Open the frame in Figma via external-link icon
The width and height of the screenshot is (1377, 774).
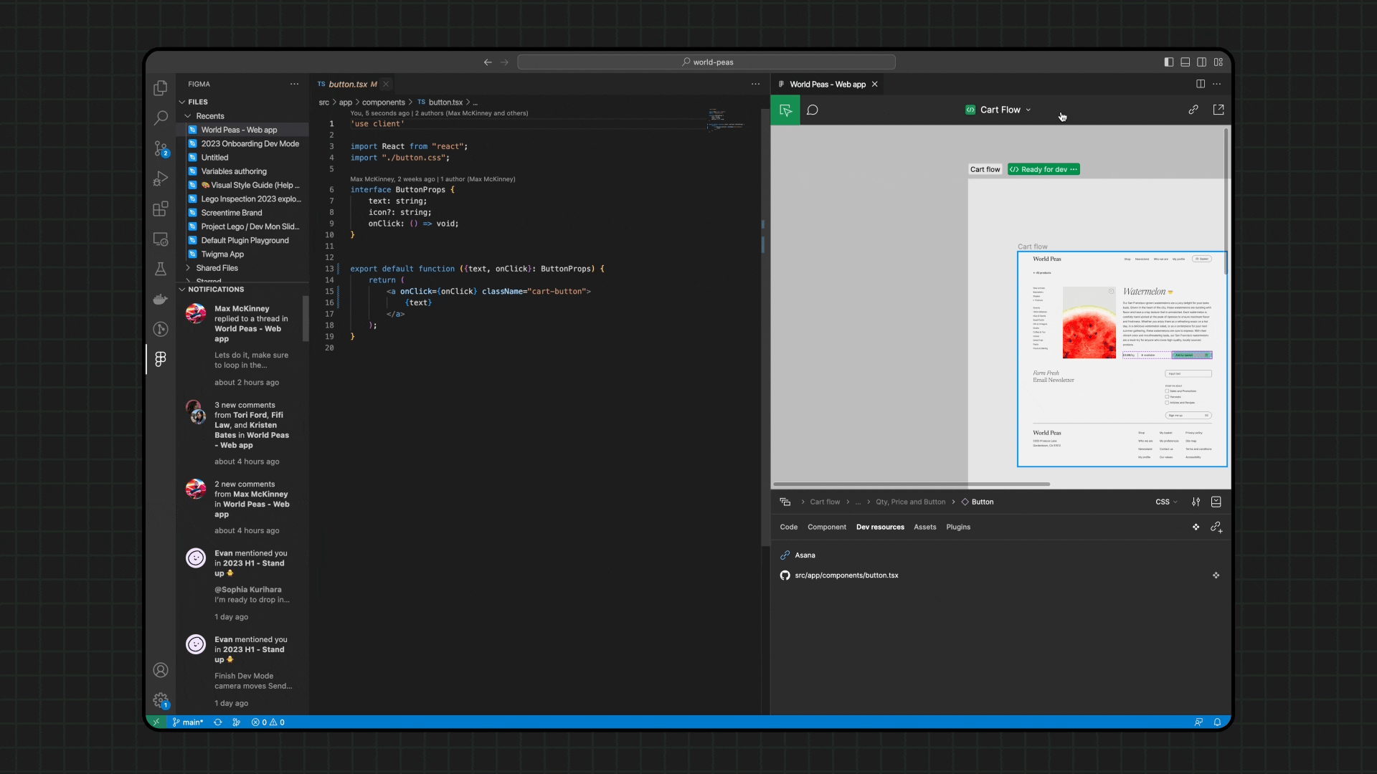click(x=1219, y=110)
